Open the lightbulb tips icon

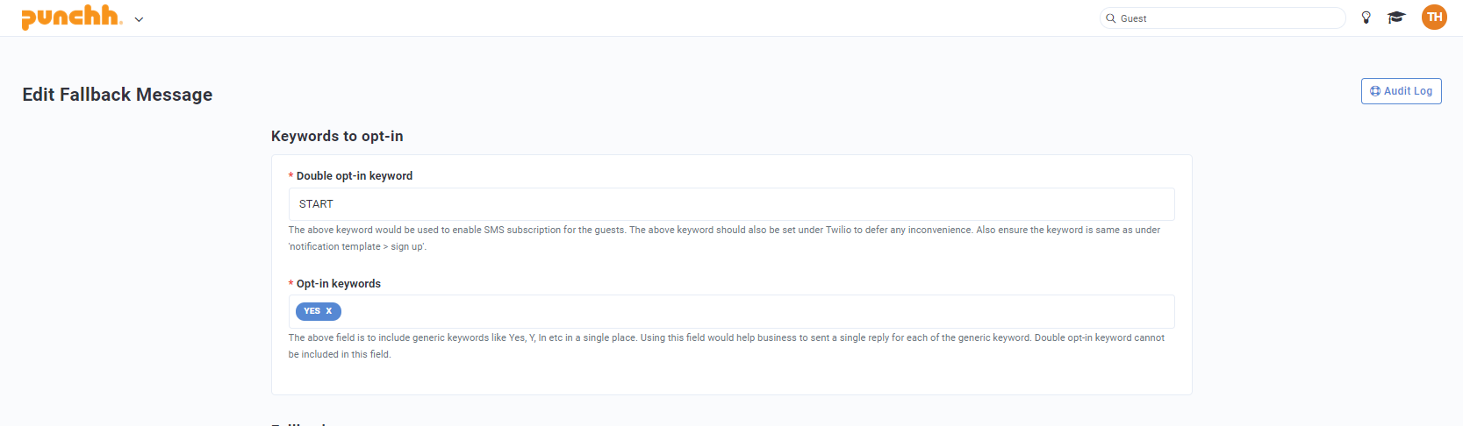point(1366,18)
